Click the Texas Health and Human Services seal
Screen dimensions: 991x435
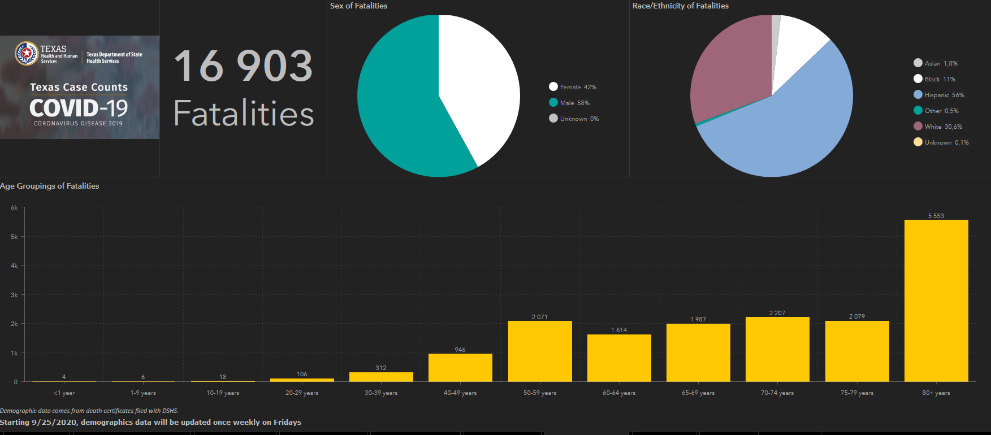[26, 54]
